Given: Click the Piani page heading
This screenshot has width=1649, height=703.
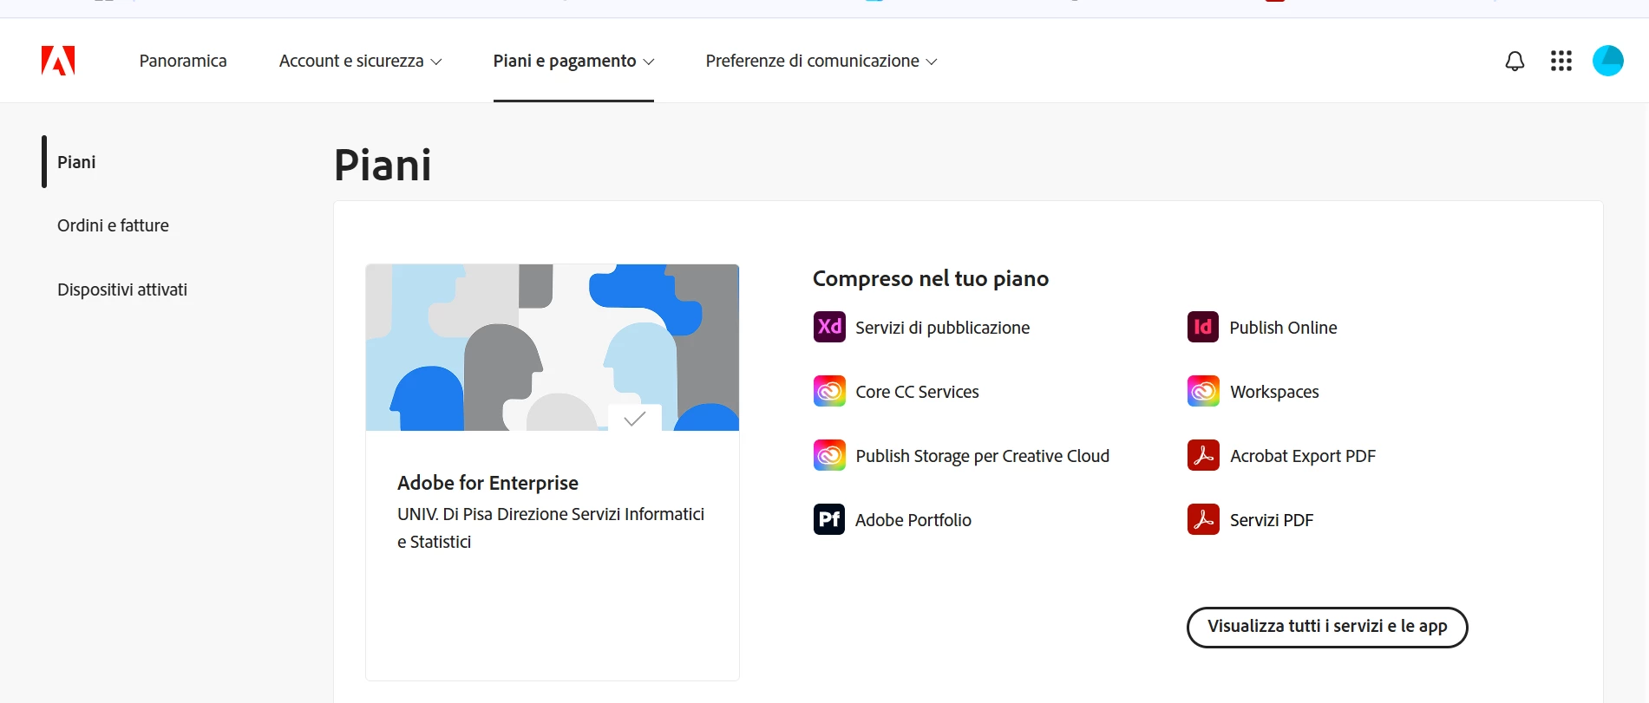Looking at the screenshot, I should [383, 165].
